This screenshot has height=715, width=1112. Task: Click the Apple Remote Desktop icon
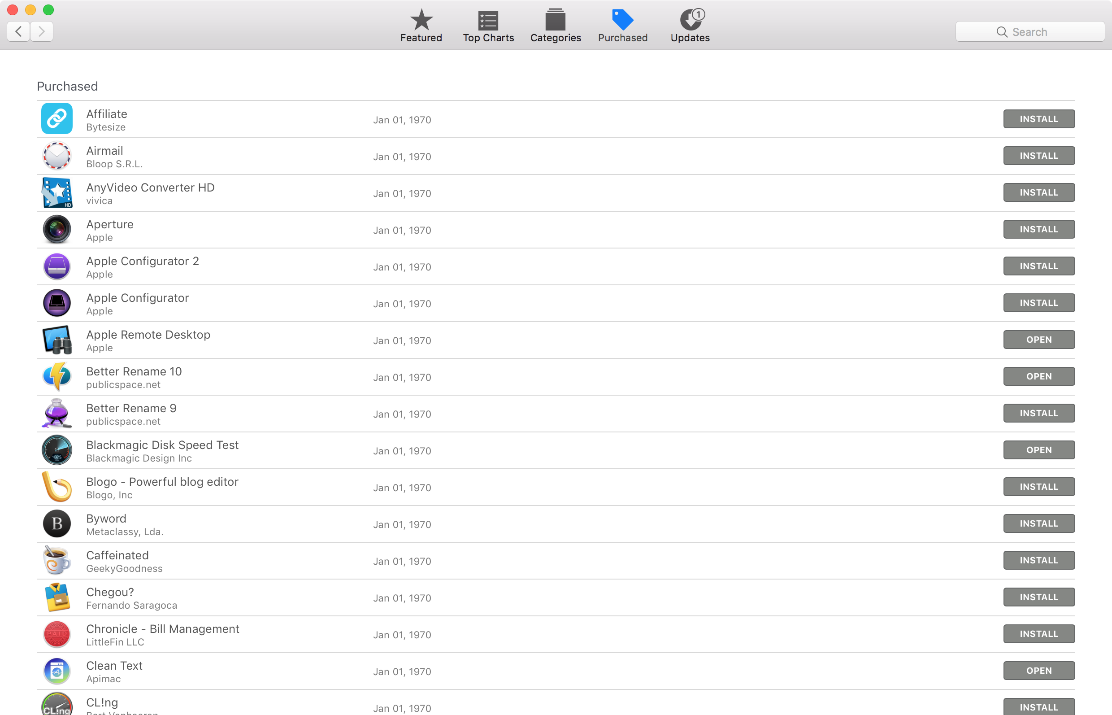56,340
